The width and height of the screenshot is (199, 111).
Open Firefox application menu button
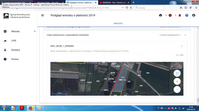[x=196, y=8]
